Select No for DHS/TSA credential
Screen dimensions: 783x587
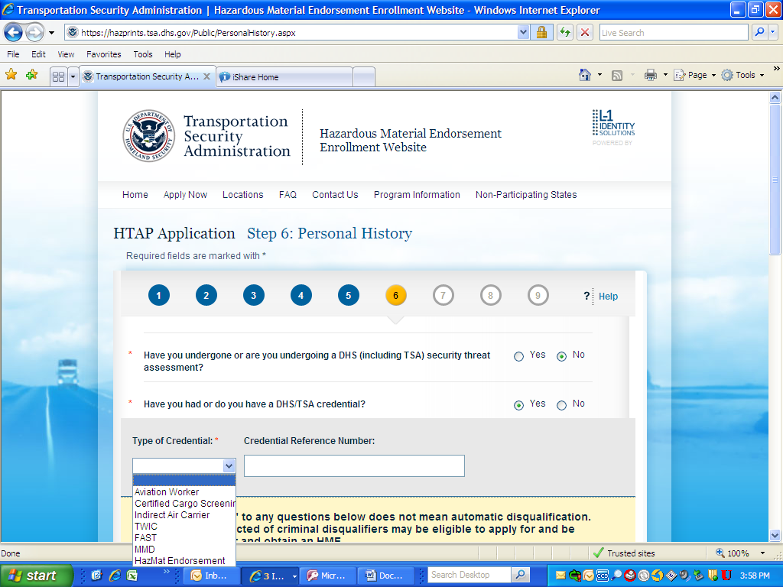tap(562, 405)
